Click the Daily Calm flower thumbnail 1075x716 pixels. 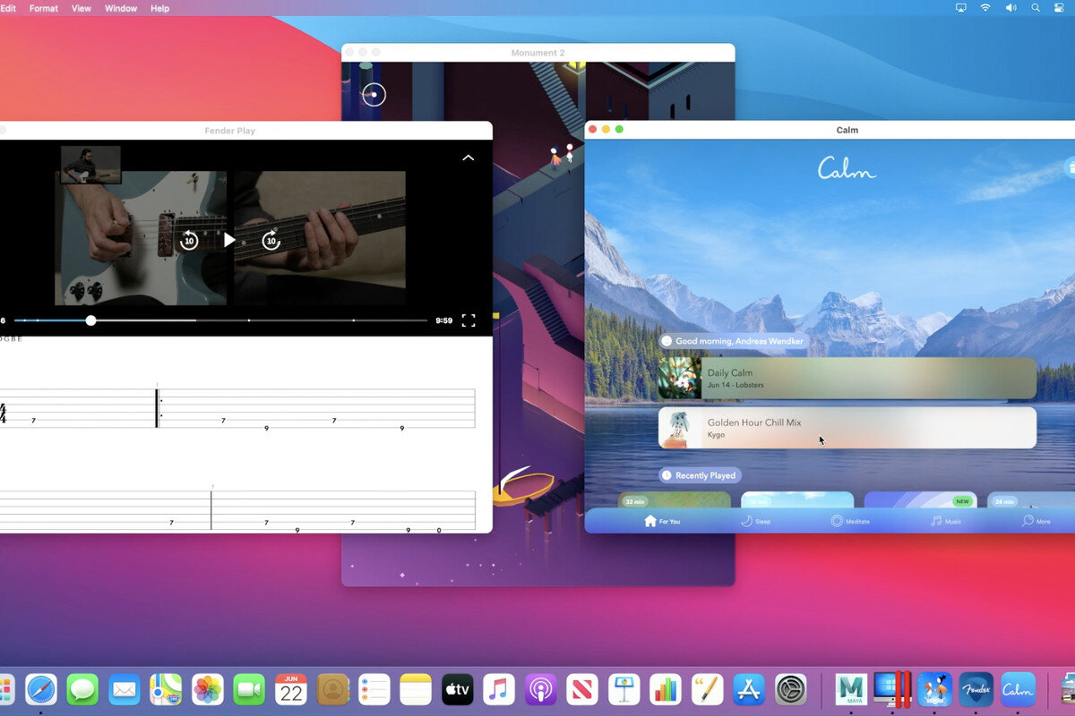coord(680,378)
